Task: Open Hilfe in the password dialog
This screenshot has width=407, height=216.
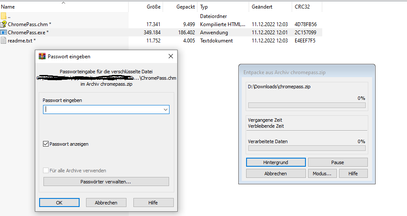Action: (153, 203)
